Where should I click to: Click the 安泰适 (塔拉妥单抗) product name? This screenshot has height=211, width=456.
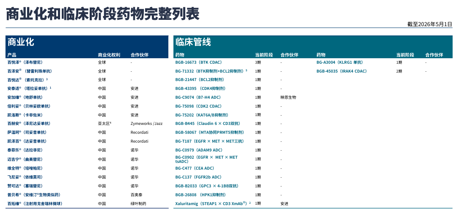click(29, 88)
